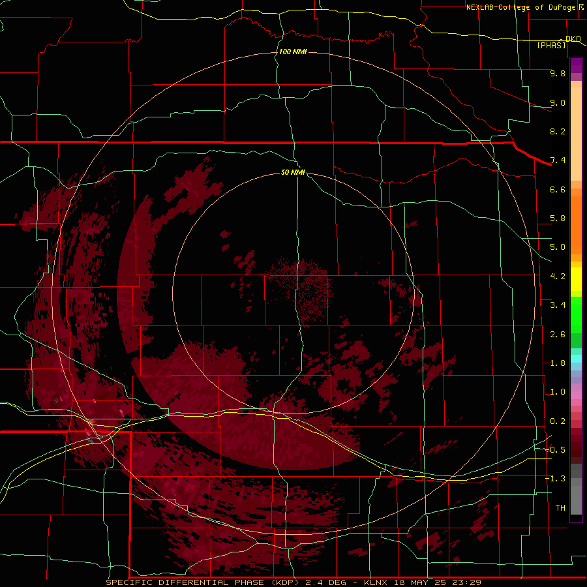Image resolution: width=587 pixels, height=587 pixels.
Task: Click the 9.0 value on the color scale
Action: point(558,102)
